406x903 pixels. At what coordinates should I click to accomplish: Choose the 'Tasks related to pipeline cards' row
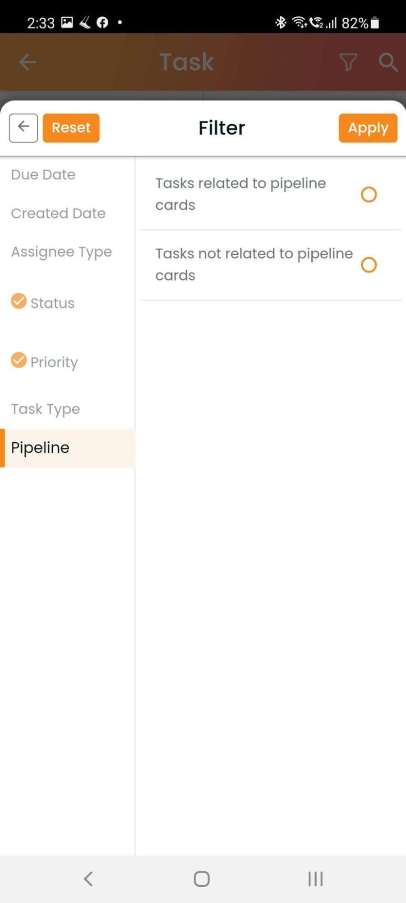point(271,194)
